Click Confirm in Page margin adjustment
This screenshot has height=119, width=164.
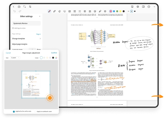pyautogui.click(x=54, y=53)
